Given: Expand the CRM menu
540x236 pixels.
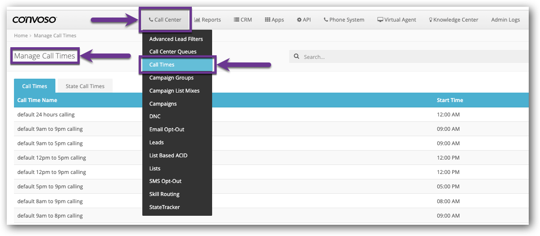Looking at the screenshot, I should pos(243,20).
